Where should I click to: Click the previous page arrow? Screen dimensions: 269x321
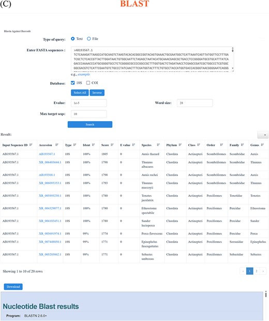(x=243, y=271)
